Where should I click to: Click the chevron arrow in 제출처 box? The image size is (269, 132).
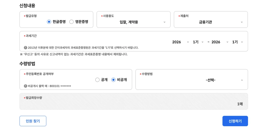(242, 22)
